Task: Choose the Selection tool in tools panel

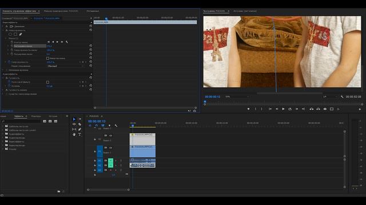Action: (x=74, y=119)
